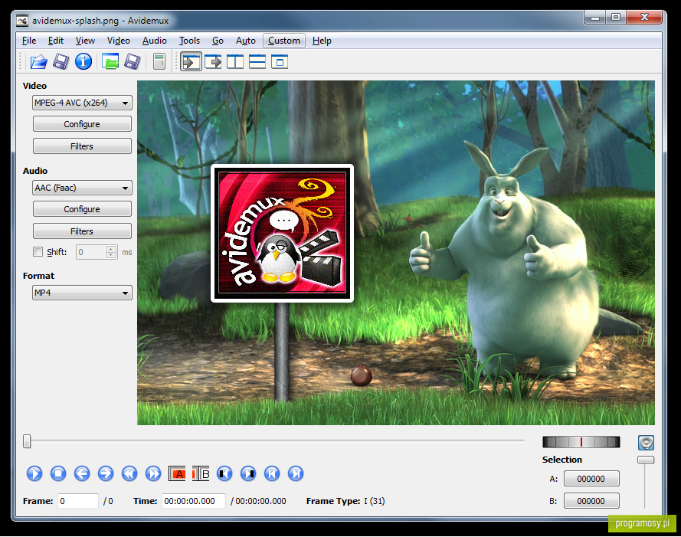Go to previous frame arrow
Image resolution: width=681 pixels, height=537 pixels.
82,473
